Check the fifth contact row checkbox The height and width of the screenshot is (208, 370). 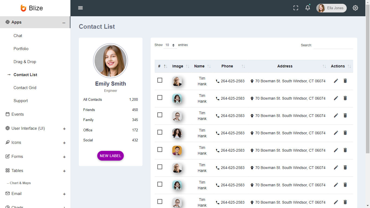point(160,149)
